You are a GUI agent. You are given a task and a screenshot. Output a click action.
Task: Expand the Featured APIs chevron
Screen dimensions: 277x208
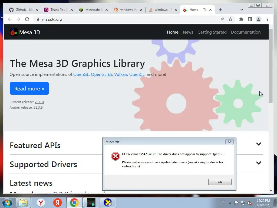(258, 144)
